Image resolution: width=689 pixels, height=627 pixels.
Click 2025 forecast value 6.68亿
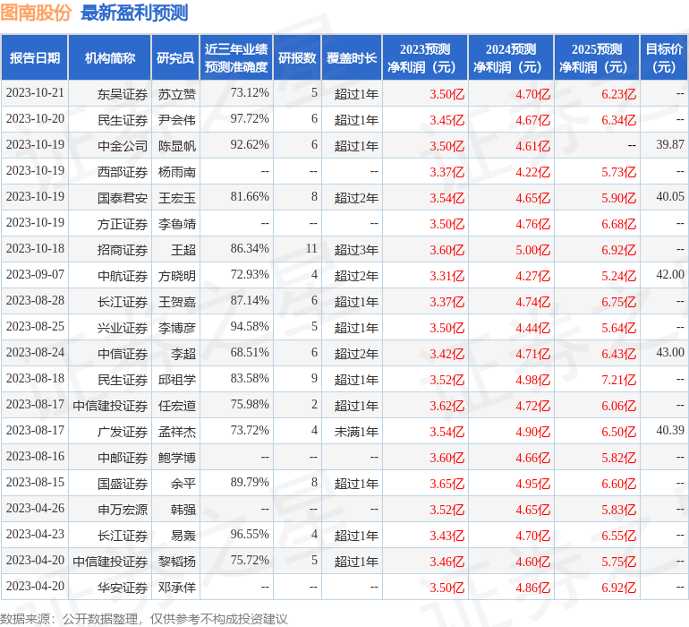tap(618, 224)
